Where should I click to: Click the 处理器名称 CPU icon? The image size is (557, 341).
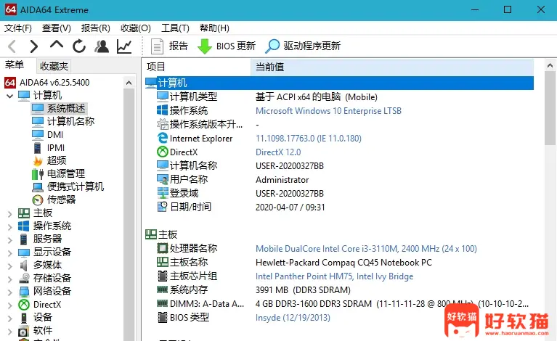(163, 248)
